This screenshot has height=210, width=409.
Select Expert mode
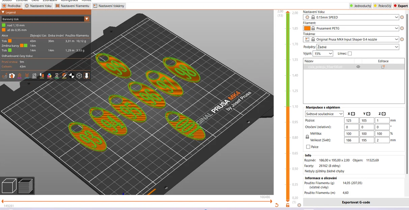point(401,6)
